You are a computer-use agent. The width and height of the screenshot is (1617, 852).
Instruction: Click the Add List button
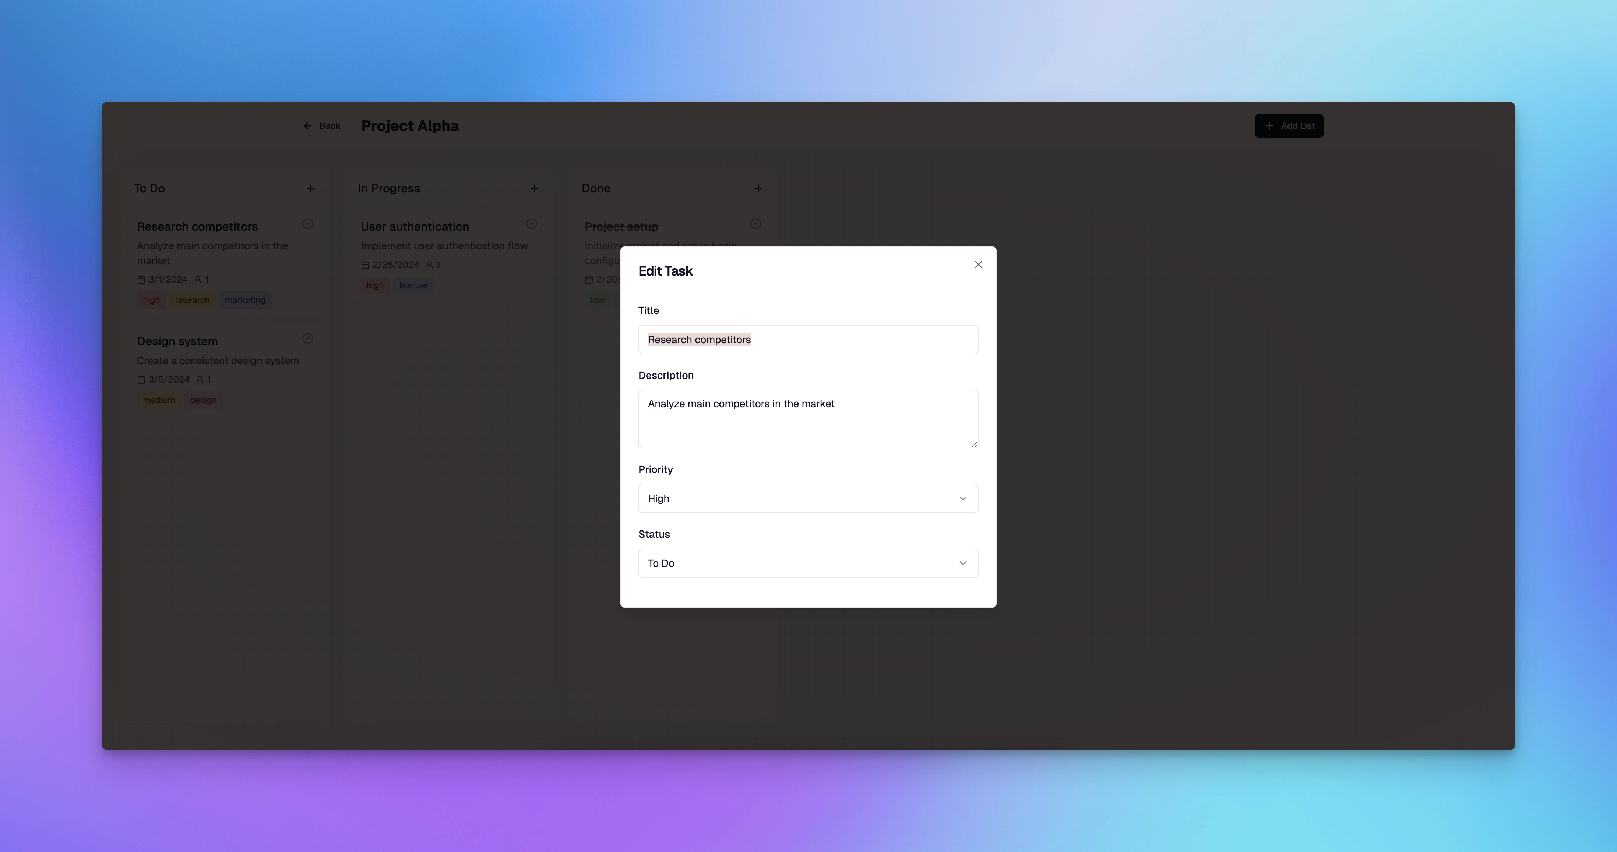click(1289, 125)
